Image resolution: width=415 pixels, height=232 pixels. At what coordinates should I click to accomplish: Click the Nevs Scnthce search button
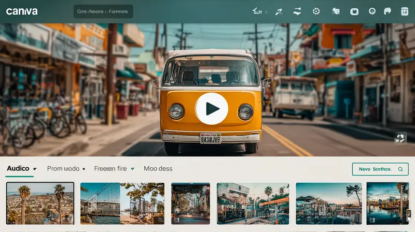380,169
